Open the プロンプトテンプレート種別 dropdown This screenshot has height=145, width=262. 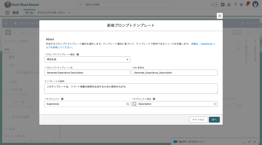[87, 59]
